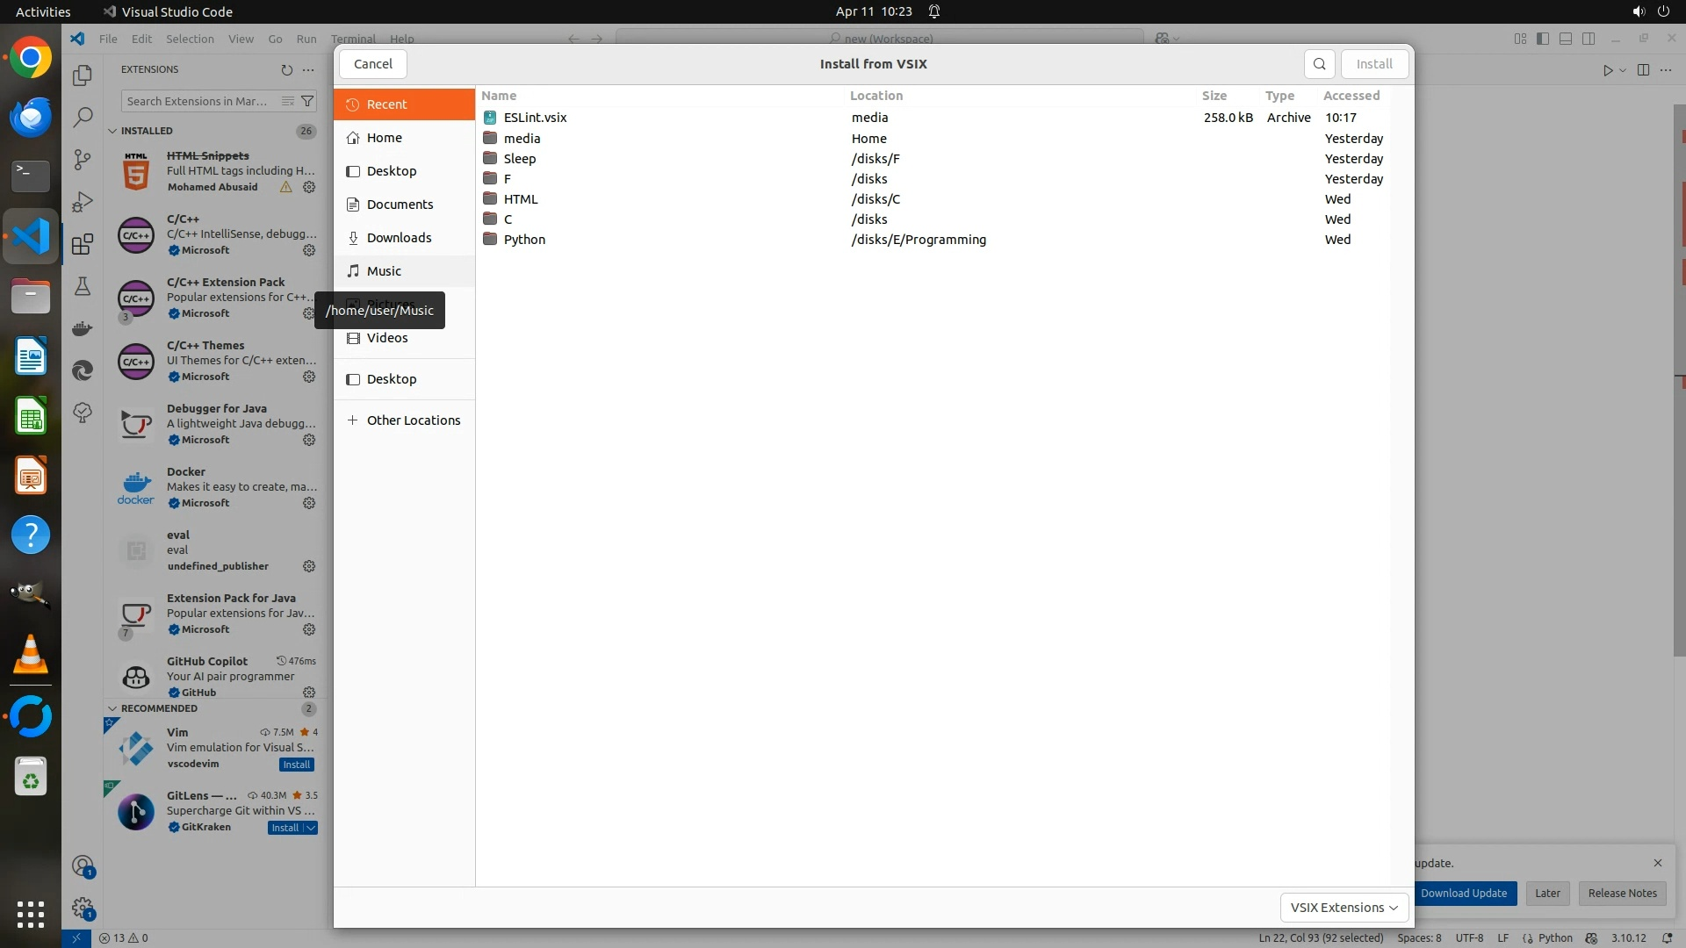
Task: Open Other Locations in sidebar
Action: tap(413, 420)
